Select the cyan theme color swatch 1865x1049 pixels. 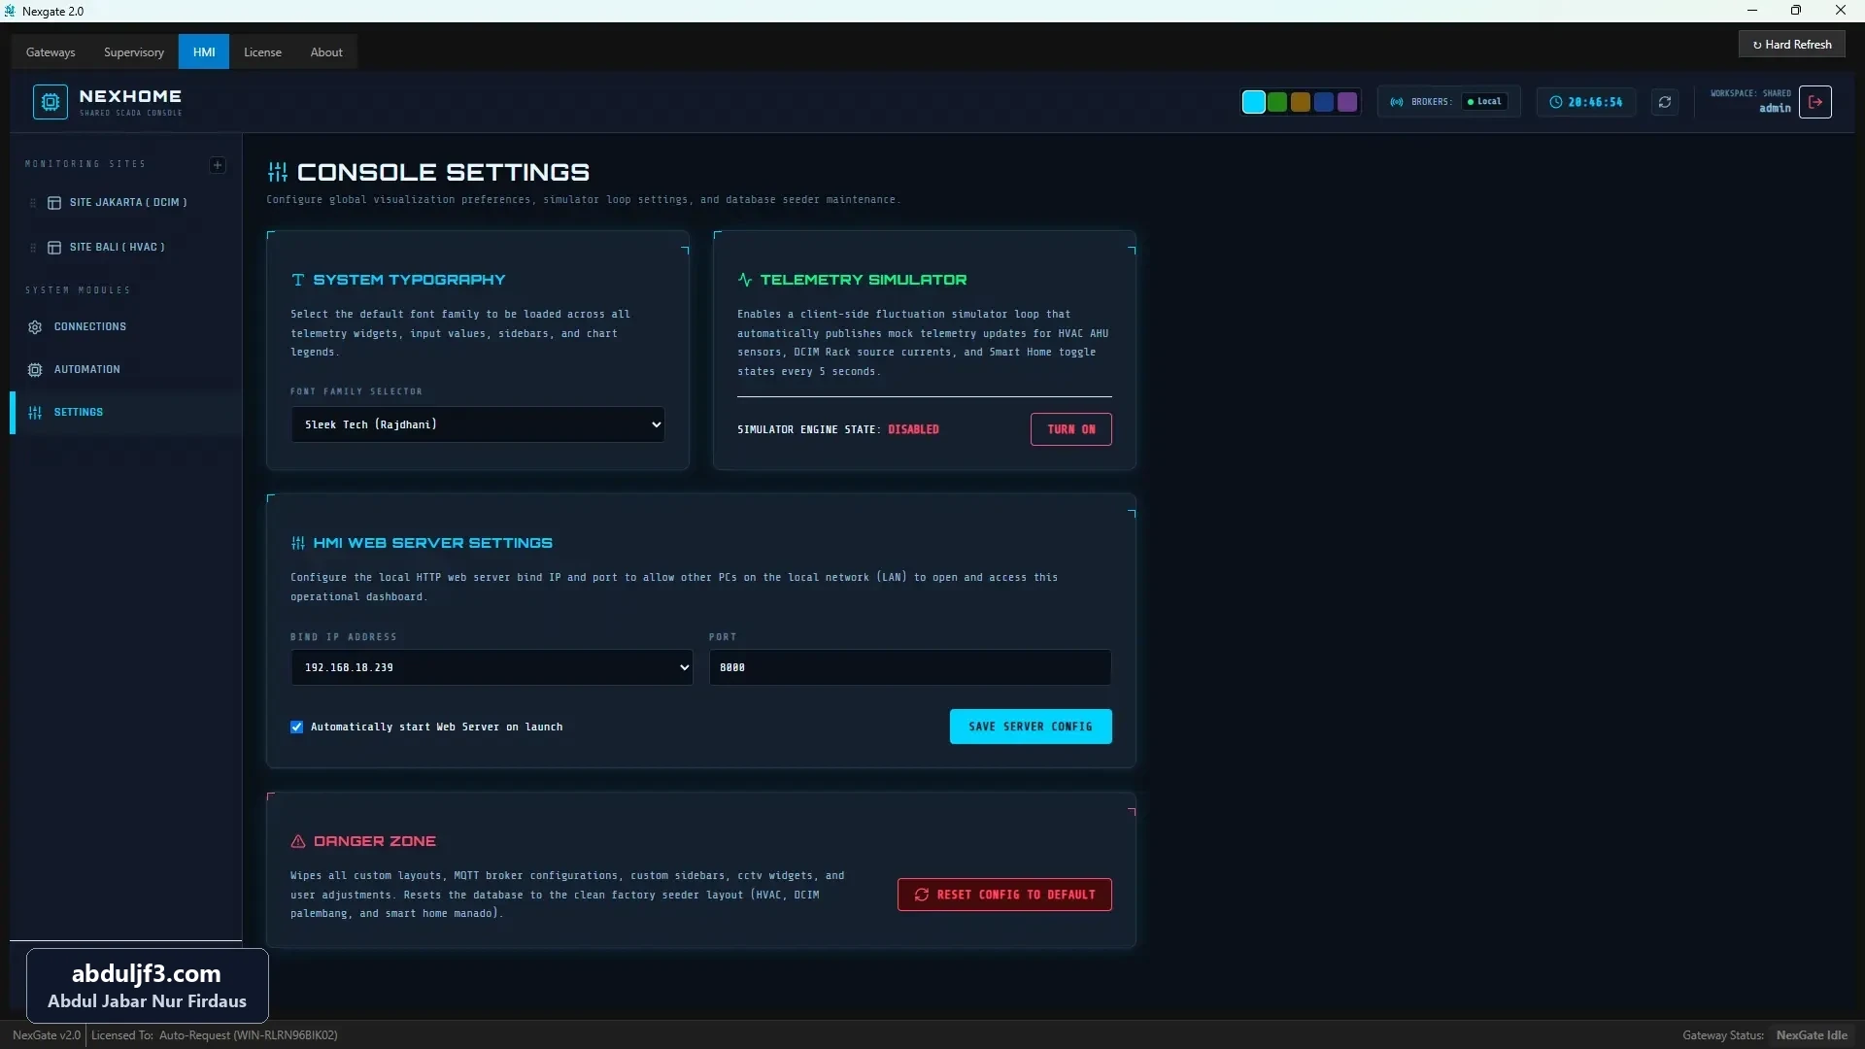(x=1254, y=102)
